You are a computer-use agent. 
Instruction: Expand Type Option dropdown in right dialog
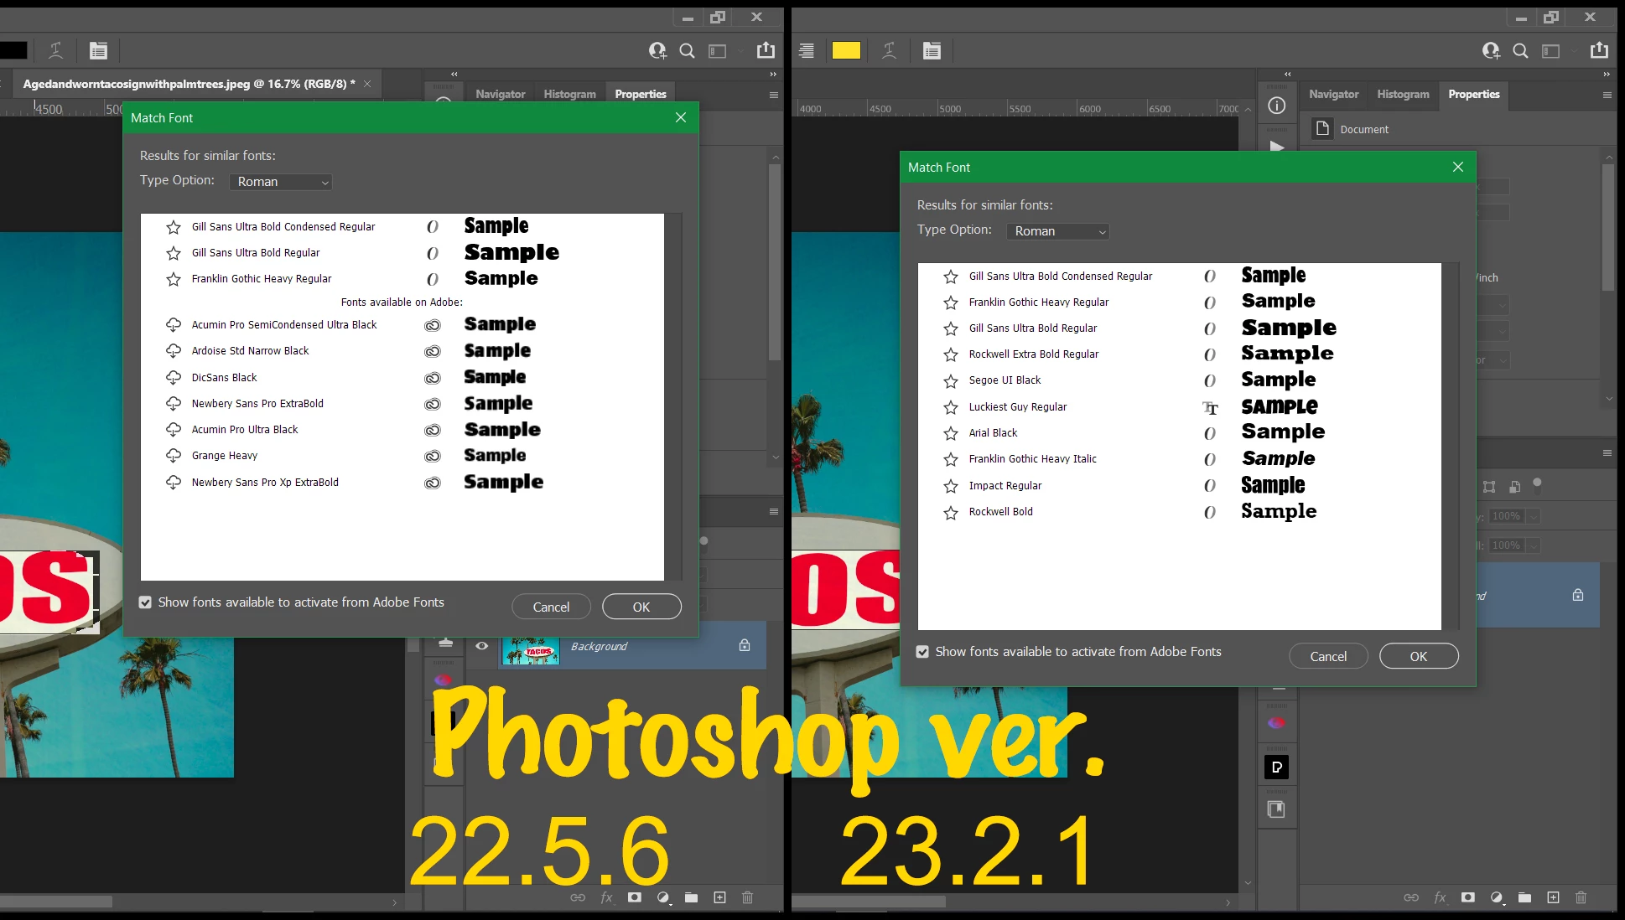[1058, 231]
